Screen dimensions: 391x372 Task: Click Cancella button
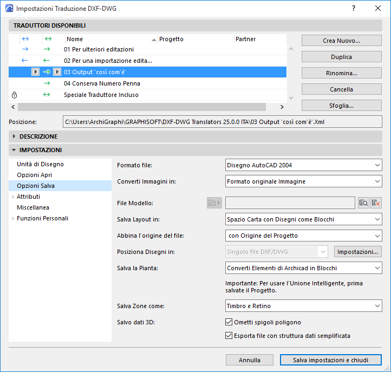(341, 89)
